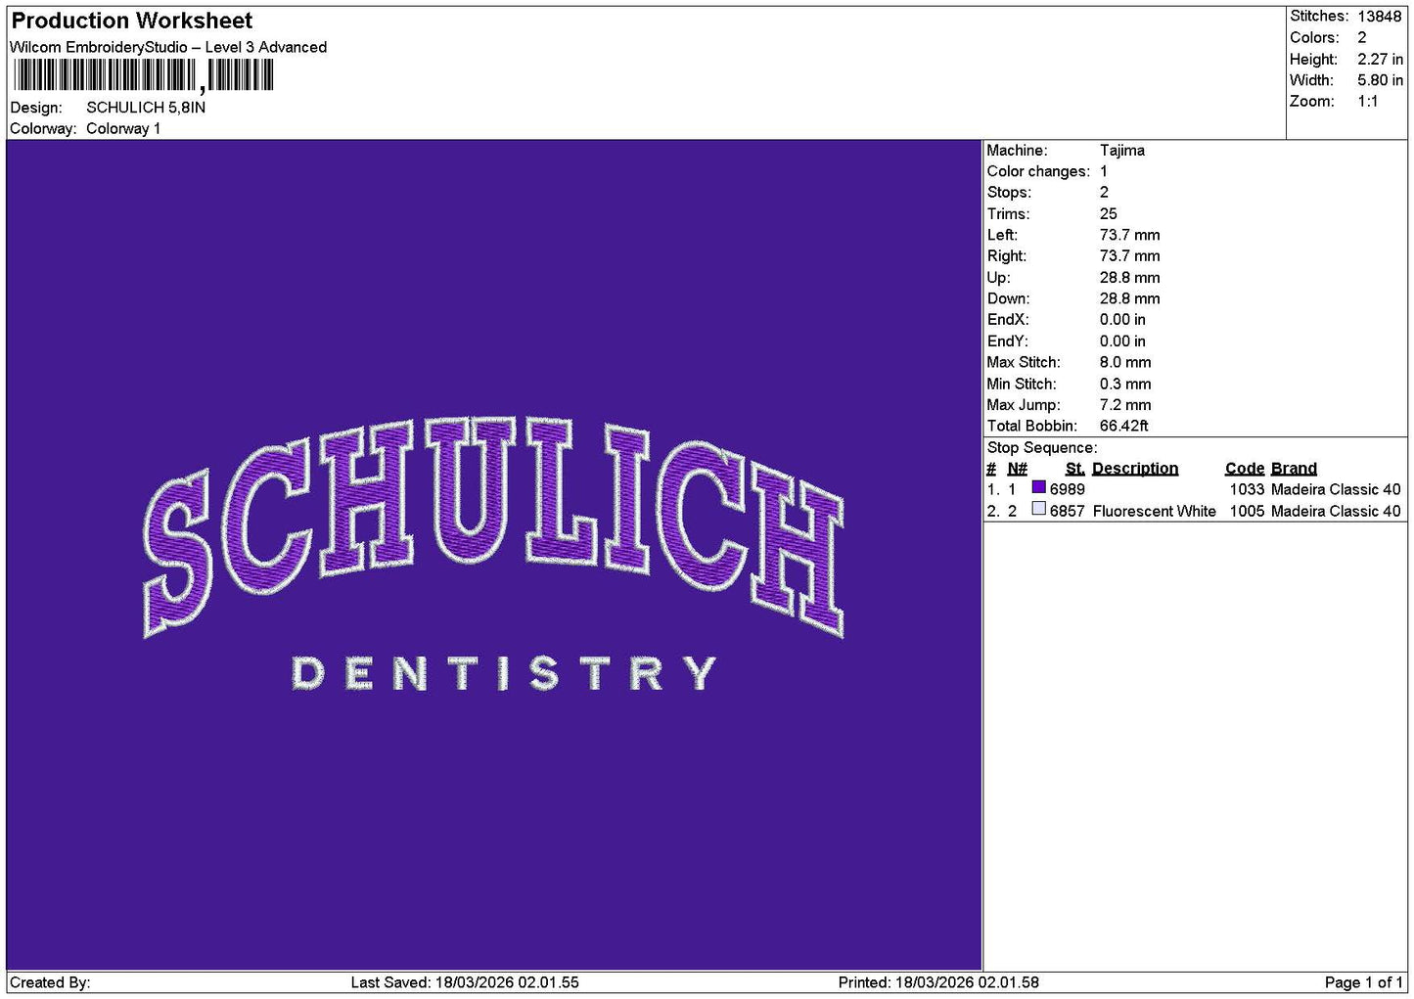Image resolution: width=1414 pixels, height=999 pixels.
Task: Click the "St." column header
Action: (1074, 469)
